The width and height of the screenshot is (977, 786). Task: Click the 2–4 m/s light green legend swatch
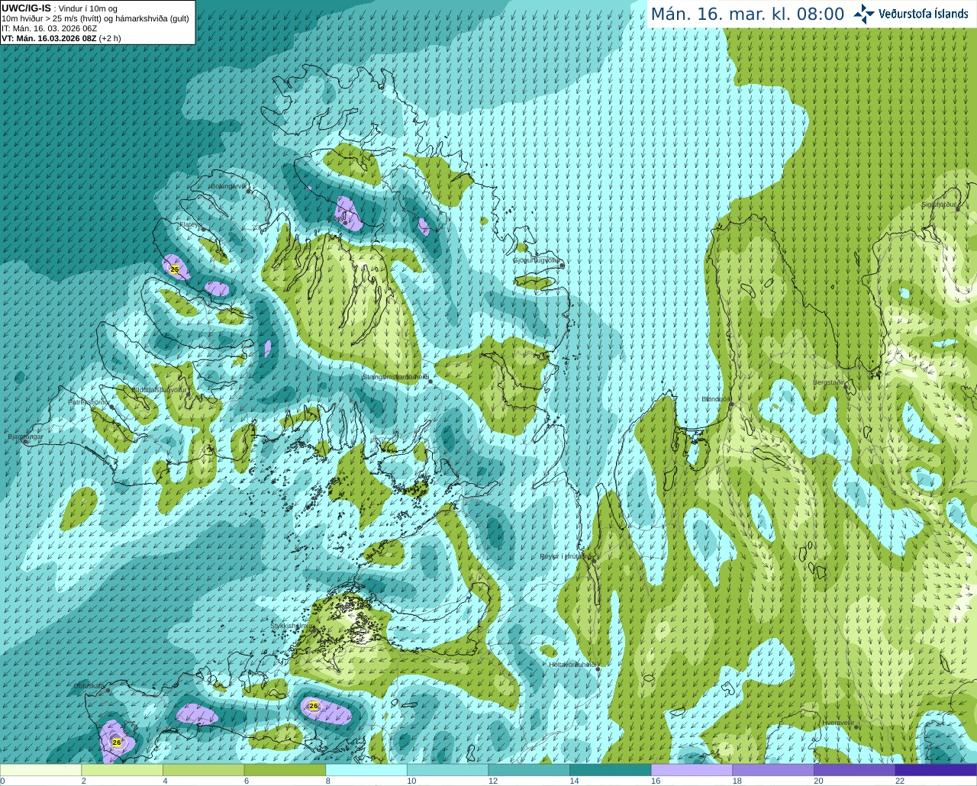point(122,770)
